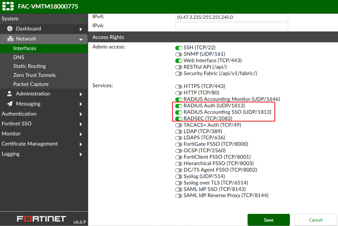Expand the Authentication menu arrow
This screenshot has width=338, height=226.
pyautogui.click(x=81, y=114)
